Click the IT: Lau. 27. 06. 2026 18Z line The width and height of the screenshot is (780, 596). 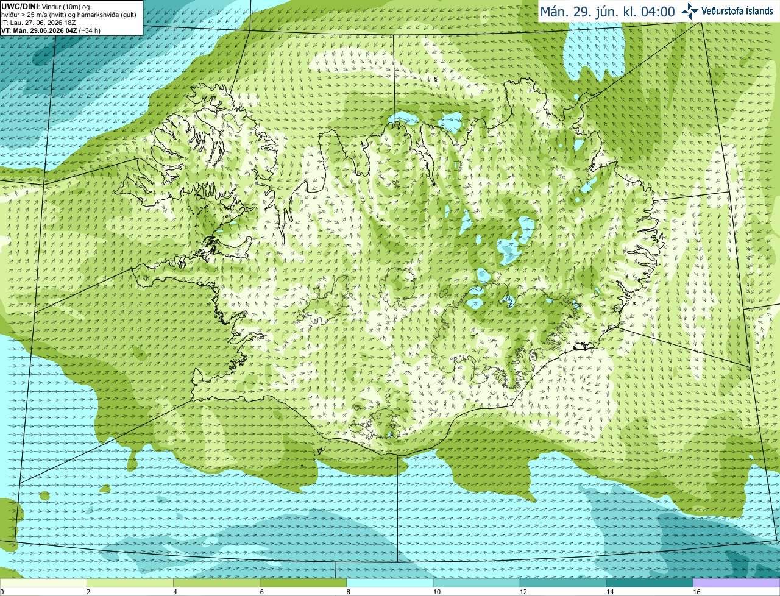(x=38, y=23)
